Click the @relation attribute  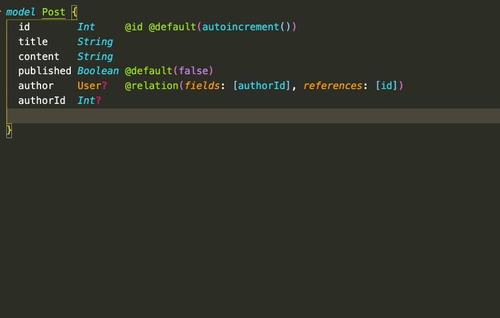click(151, 86)
